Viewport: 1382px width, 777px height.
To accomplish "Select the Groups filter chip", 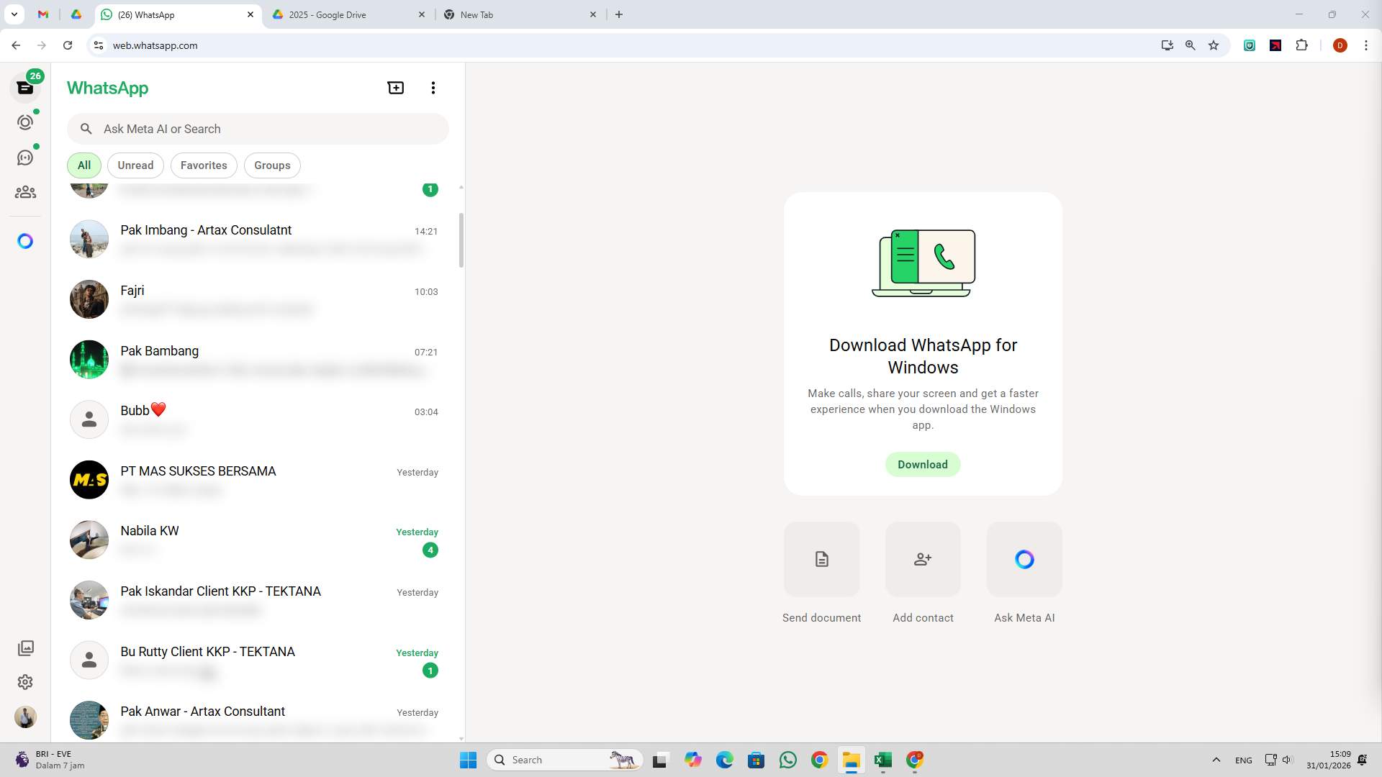I will click(x=272, y=165).
